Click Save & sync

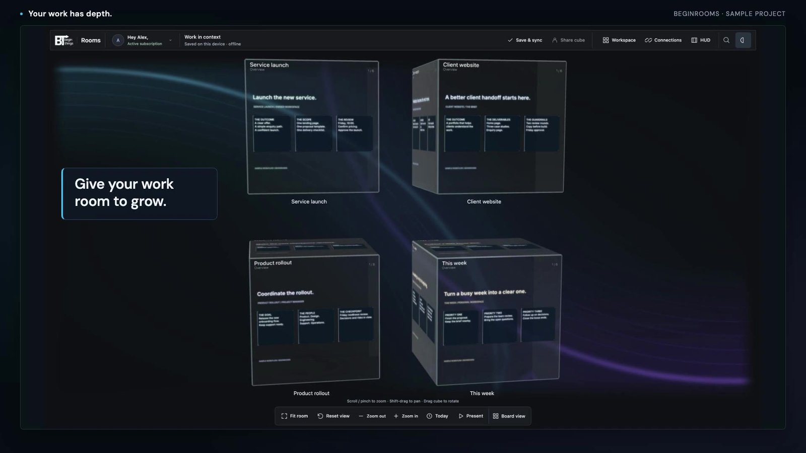click(525, 40)
